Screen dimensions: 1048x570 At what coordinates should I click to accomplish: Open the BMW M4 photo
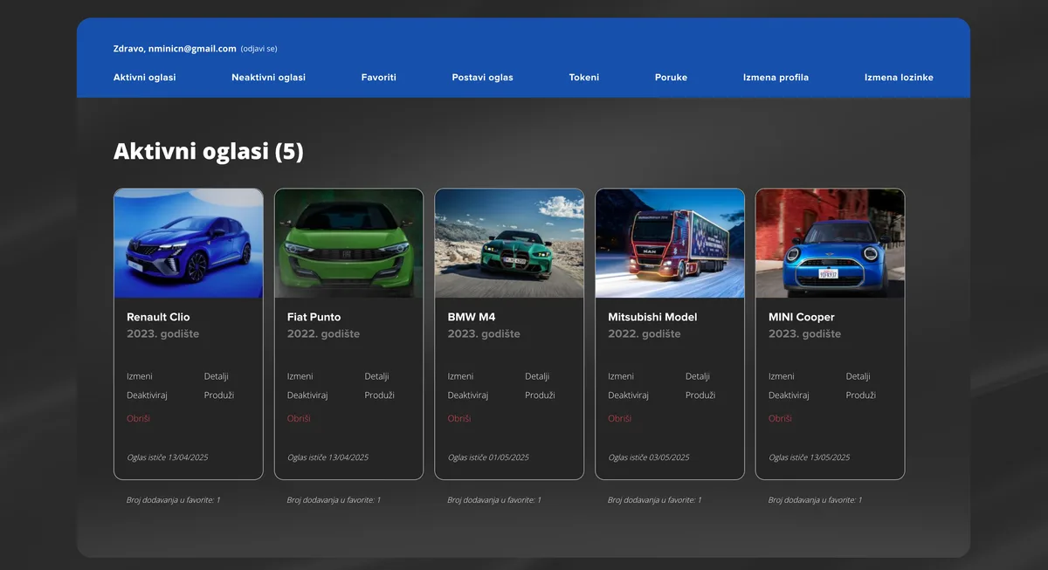click(x=509, y=244)
